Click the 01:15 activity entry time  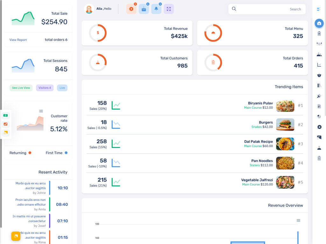click(63, 237)
